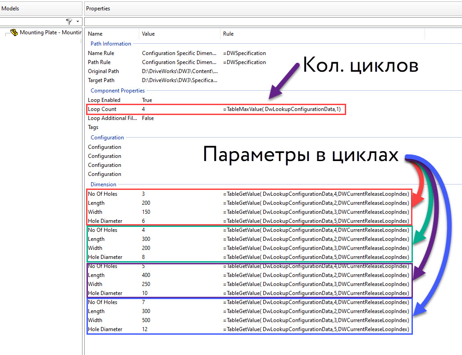
Task: Select the Original Path property
Action: click(x=103, y=71)
